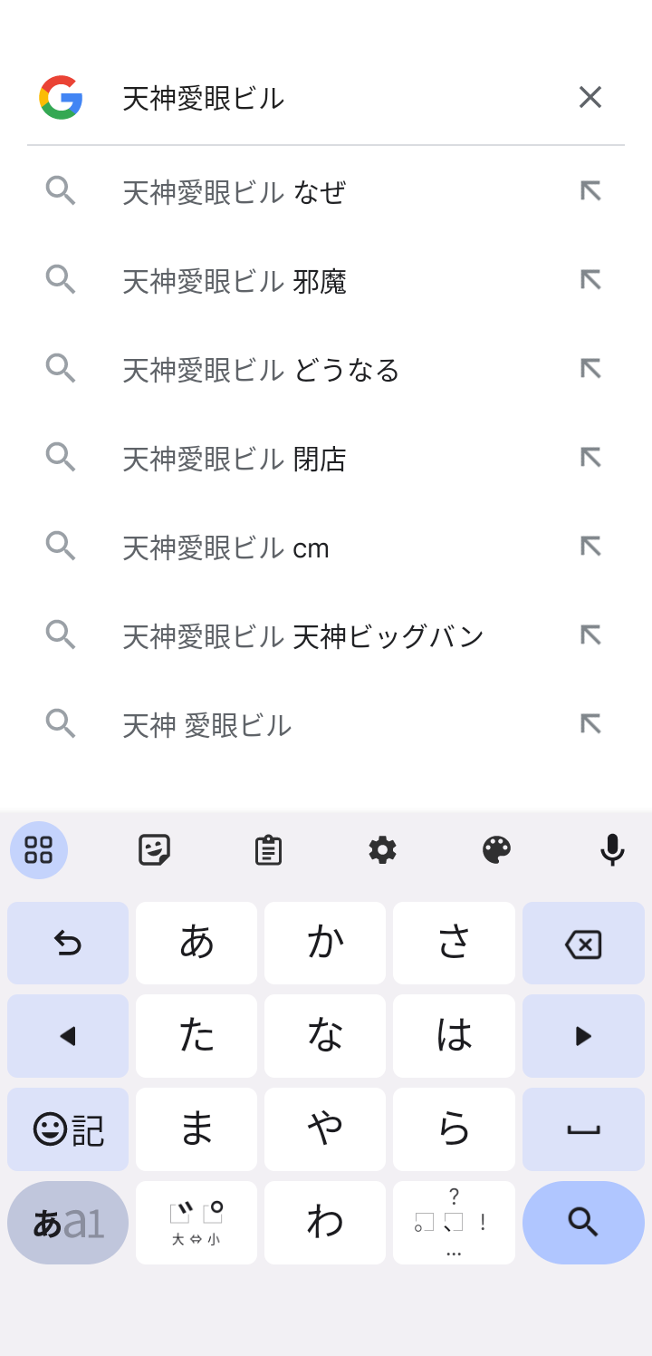Select suggestion 天神愛眼ビル 天神ビッグバン
Screen dimensions: 652x1356
326,635
